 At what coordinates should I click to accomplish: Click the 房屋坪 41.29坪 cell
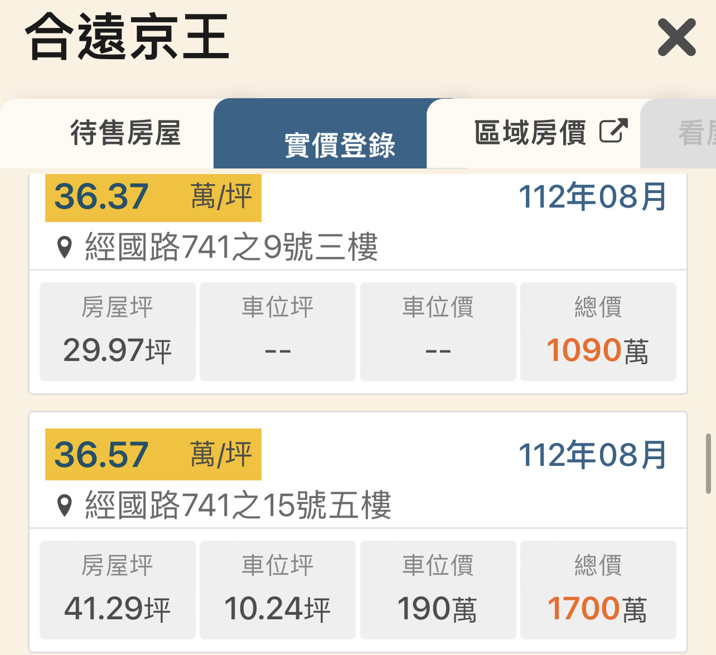click(118, 589)
